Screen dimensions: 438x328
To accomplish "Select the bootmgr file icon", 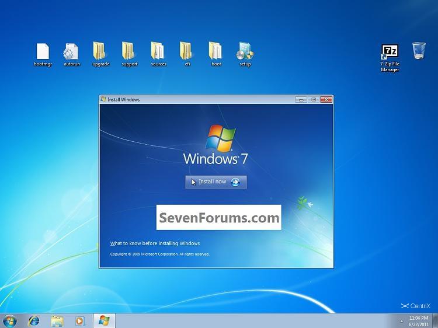I will pyautogui.click(x=43, y=51).
